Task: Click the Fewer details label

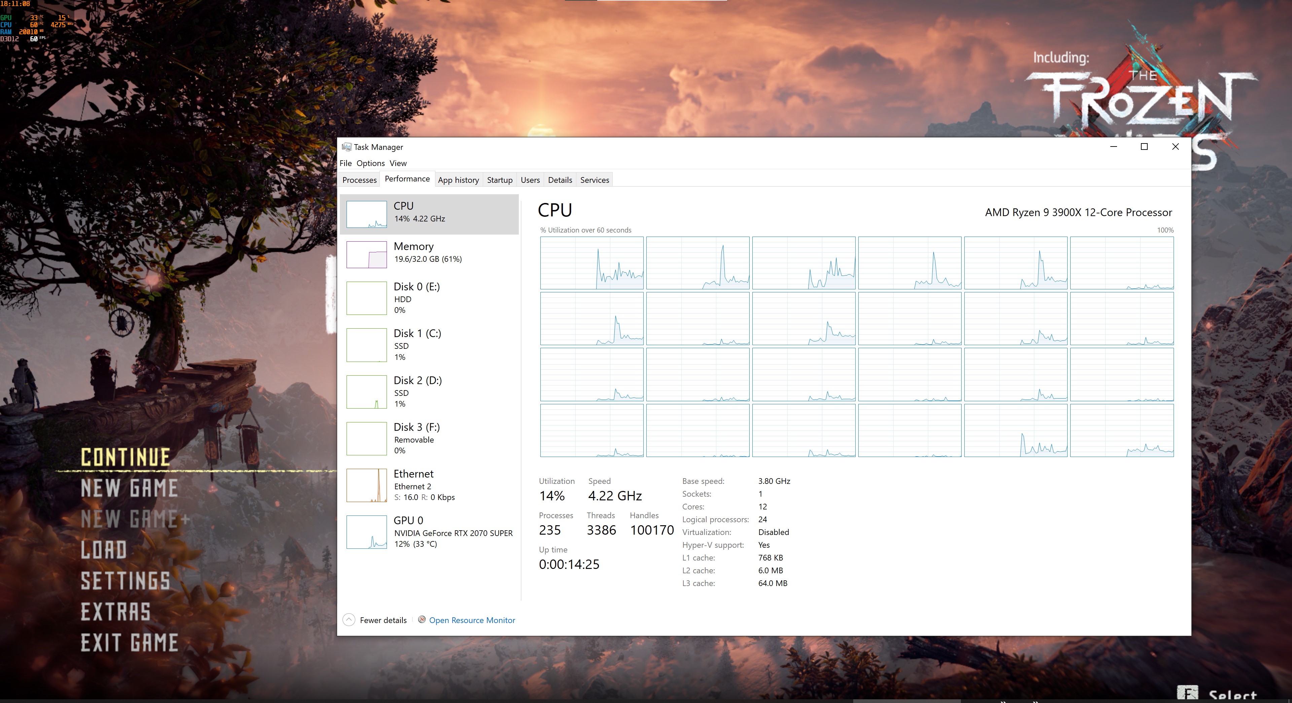Action: click(383, 620)
